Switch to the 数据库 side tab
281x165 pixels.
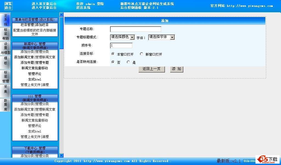(5, 105)
